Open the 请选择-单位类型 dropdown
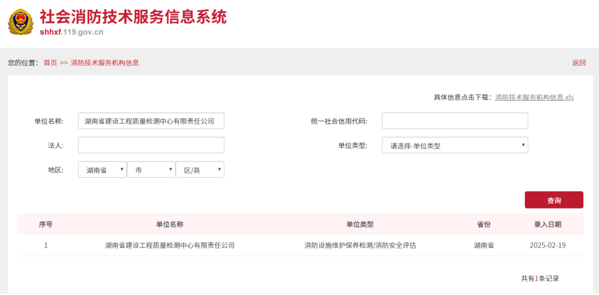Screen dimensions: 599x295 [455, 145]
